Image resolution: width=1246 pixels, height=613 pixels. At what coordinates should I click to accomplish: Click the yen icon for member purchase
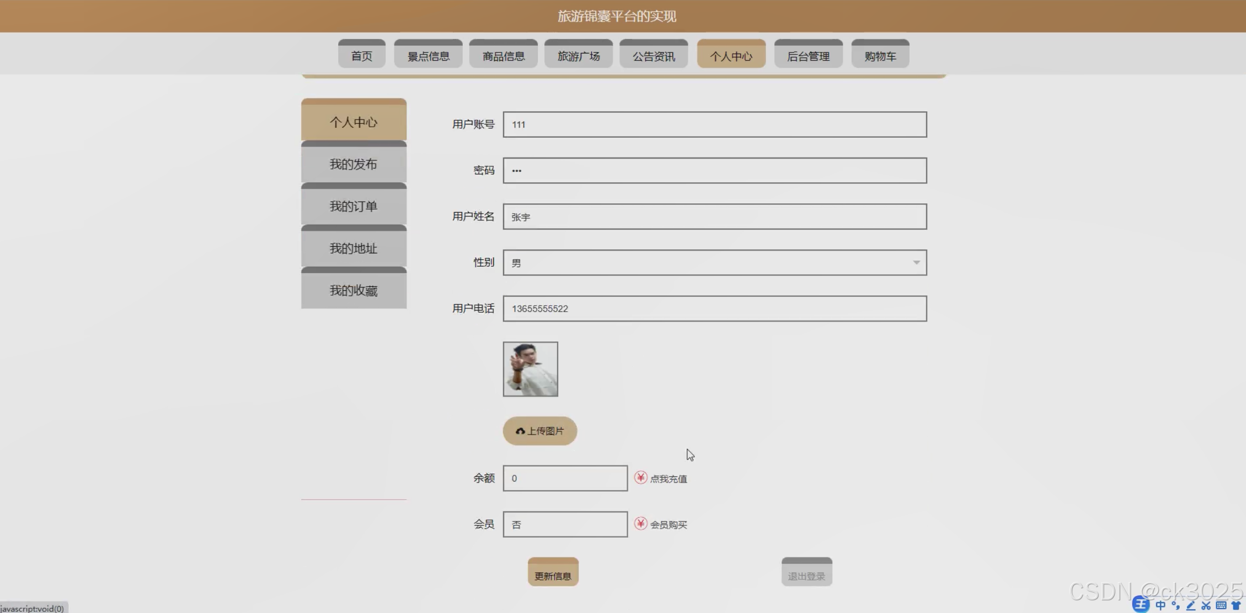click(x=640, y=523)
